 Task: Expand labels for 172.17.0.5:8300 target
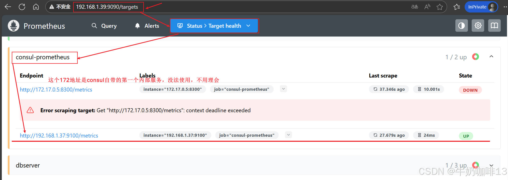point(283,89)
